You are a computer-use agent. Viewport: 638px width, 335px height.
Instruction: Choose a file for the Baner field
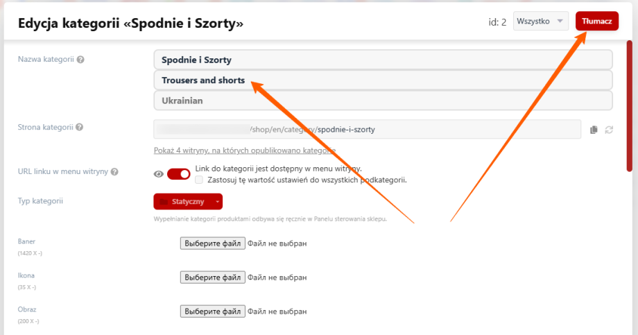click(x=212, y=243)
